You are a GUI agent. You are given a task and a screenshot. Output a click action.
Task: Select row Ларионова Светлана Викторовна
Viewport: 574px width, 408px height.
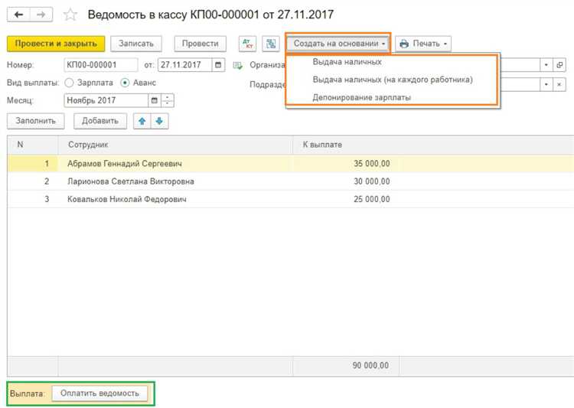[x=291, y=181]
